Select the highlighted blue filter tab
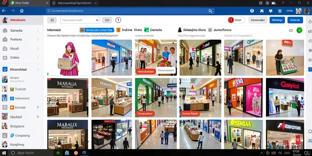312x156 pixels. (x=99, y=30)
